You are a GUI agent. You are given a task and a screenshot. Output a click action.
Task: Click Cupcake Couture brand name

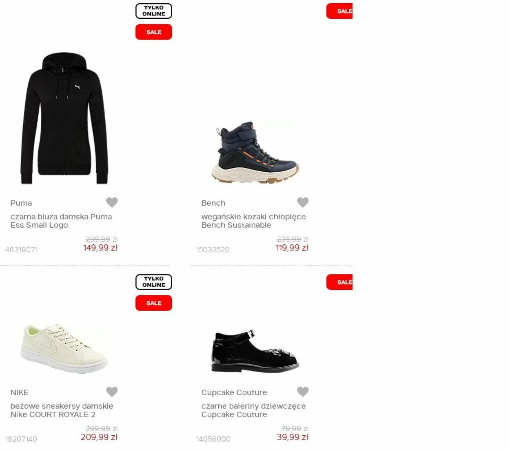point(234,392)
